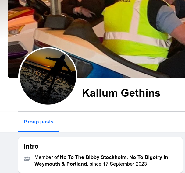
Task: Open Kallum Gethins' circular profile picture
Action: tap(48, 76)
